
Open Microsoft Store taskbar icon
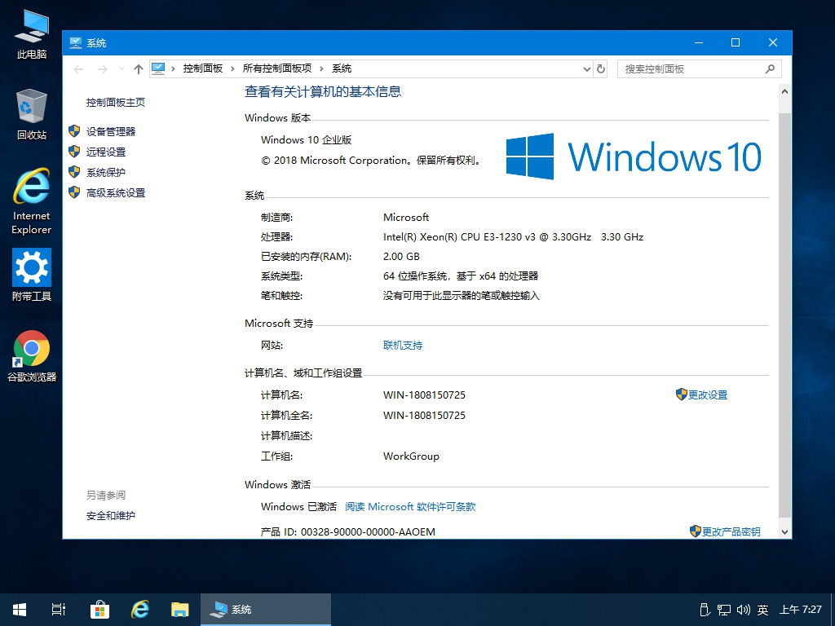click(99, 610)
